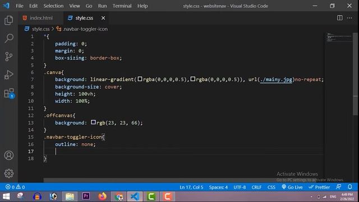Open the Accounts menu icon
Screen dimensions: 359x202
[9, 155]
